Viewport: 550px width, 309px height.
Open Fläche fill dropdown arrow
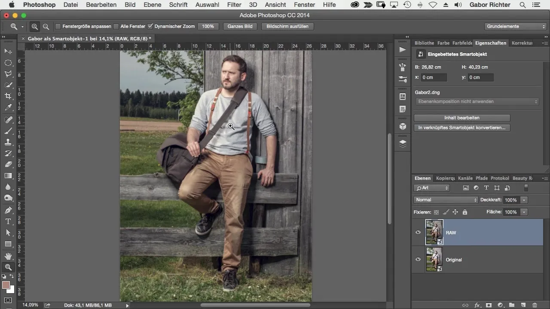pyautogui.click(x=524, y=212)
